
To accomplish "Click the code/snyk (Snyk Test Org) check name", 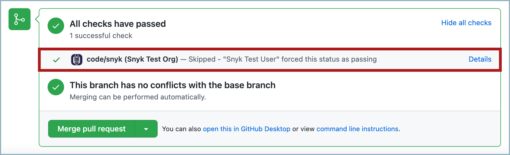I will pyautogui.click(x=132, y=59).
